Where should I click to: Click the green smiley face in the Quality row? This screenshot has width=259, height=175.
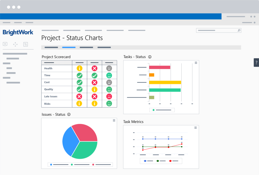[x=109, y=89]
